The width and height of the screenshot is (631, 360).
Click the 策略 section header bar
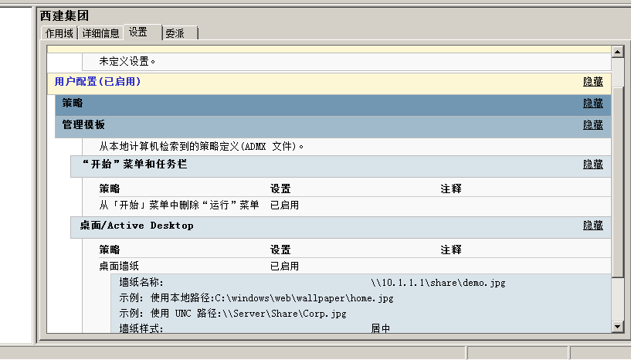(333, 105)
